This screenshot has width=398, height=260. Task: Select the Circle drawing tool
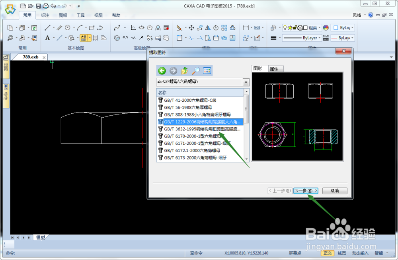pos(68,28)
